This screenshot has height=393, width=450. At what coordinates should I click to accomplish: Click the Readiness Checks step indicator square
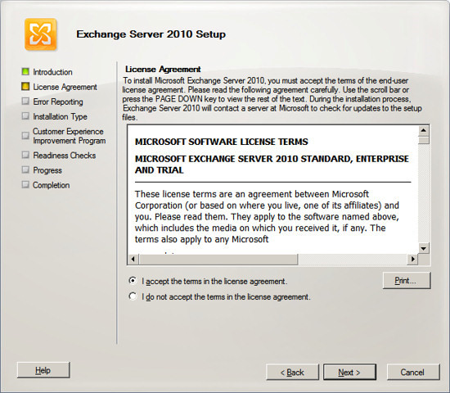point(25,155)
